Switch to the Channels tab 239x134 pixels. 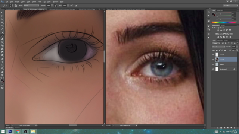tap(220, 41)
